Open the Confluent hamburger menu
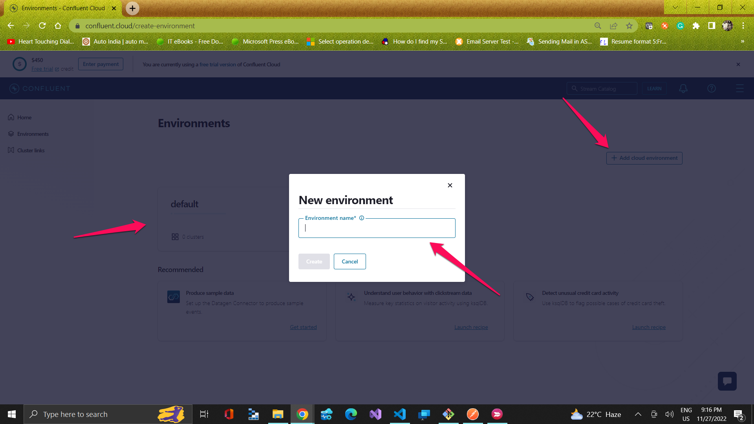The height and width of the screenshot is (424, 754). click(740, 88)
